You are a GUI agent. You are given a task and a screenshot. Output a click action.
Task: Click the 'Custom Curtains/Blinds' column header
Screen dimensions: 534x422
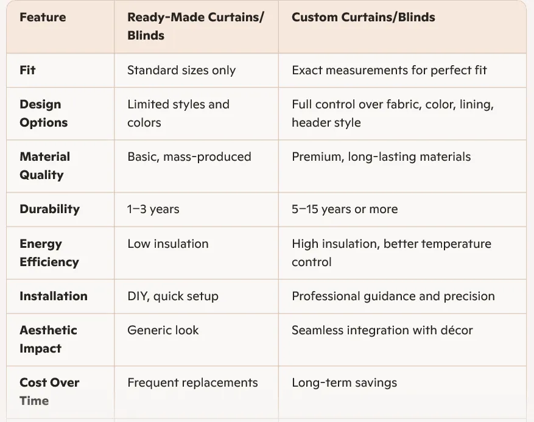363,17
